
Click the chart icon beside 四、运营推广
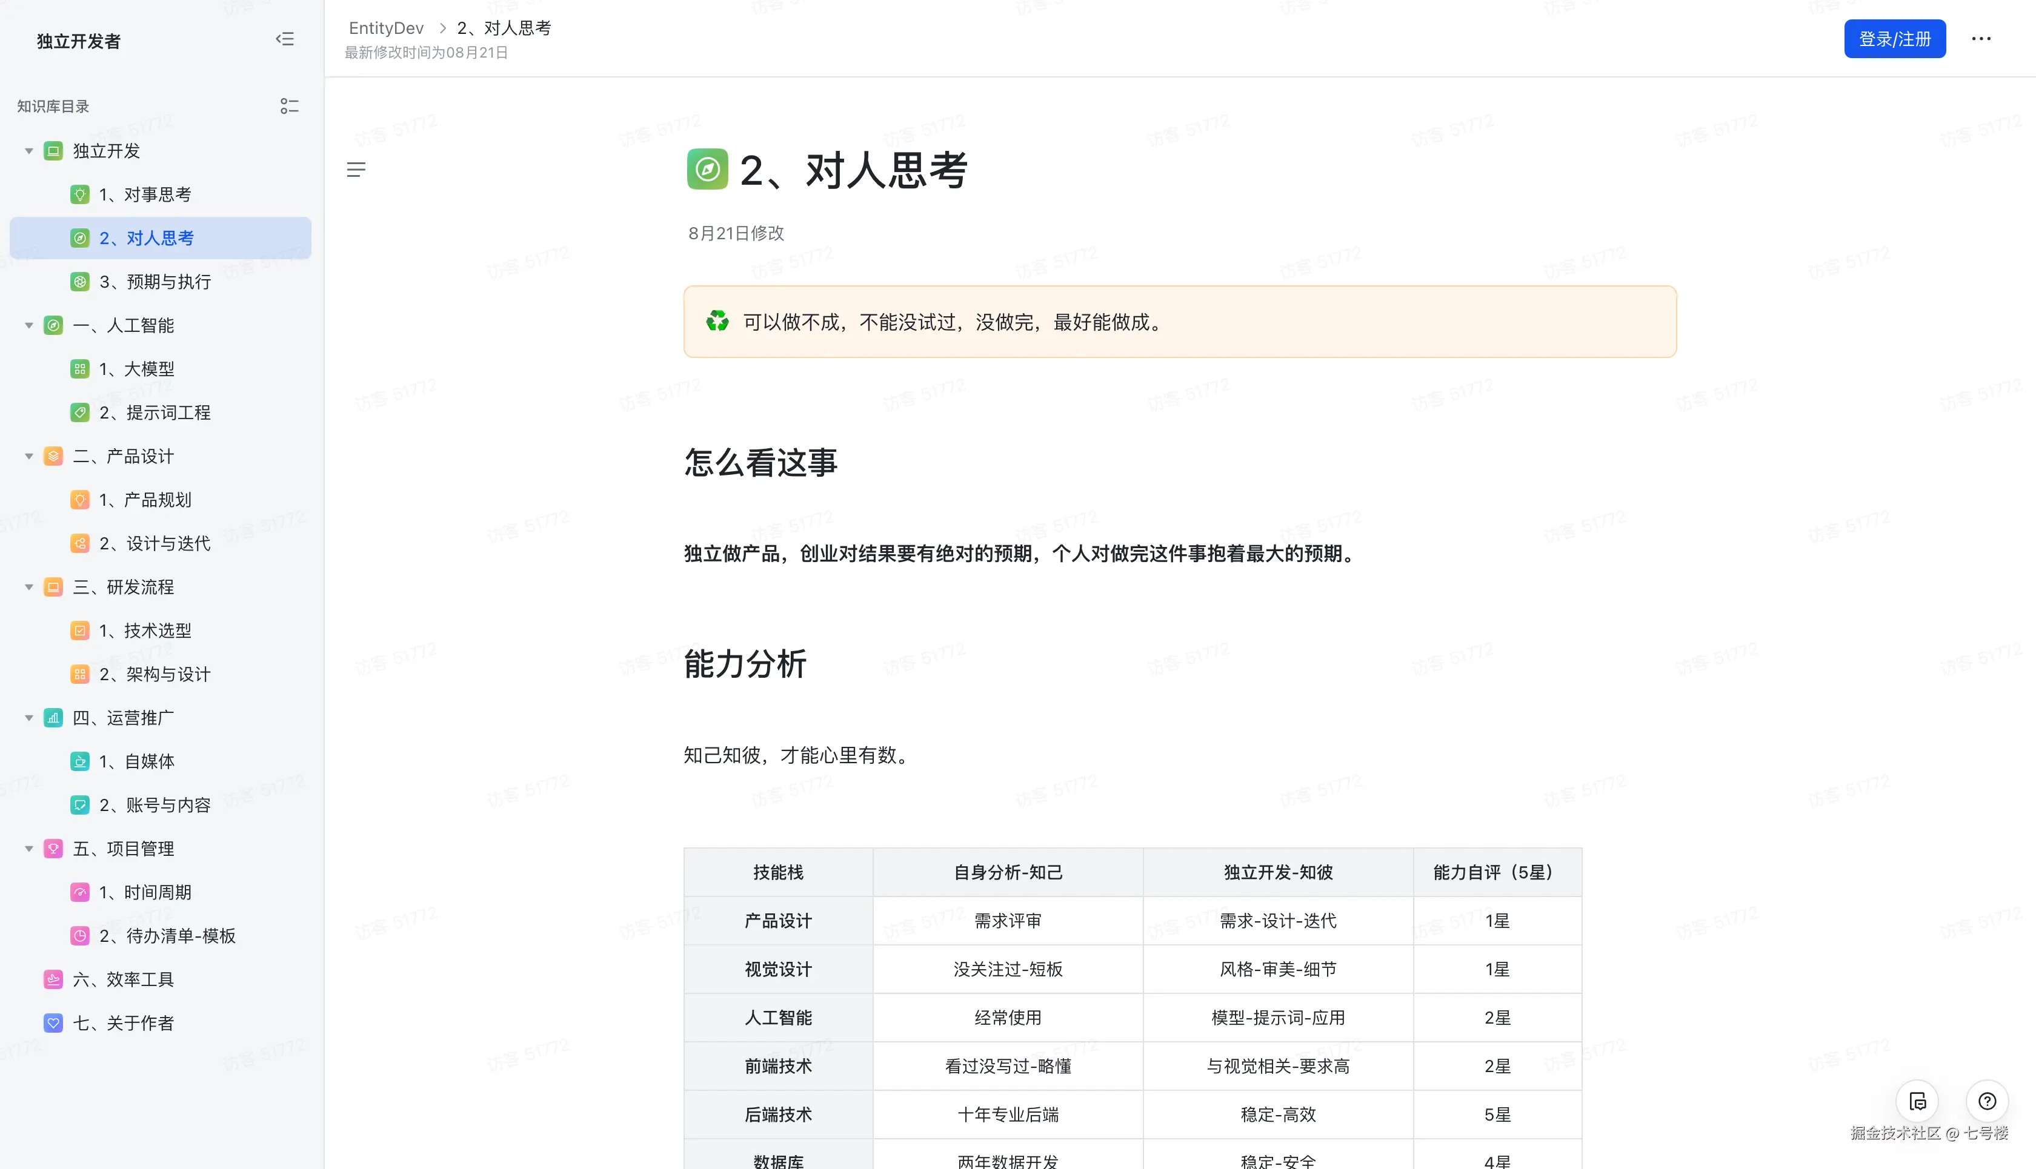pos(53,718)
